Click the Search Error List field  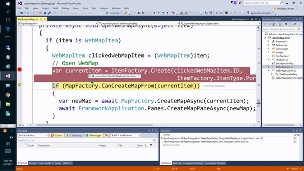click(x=87, y=140)
